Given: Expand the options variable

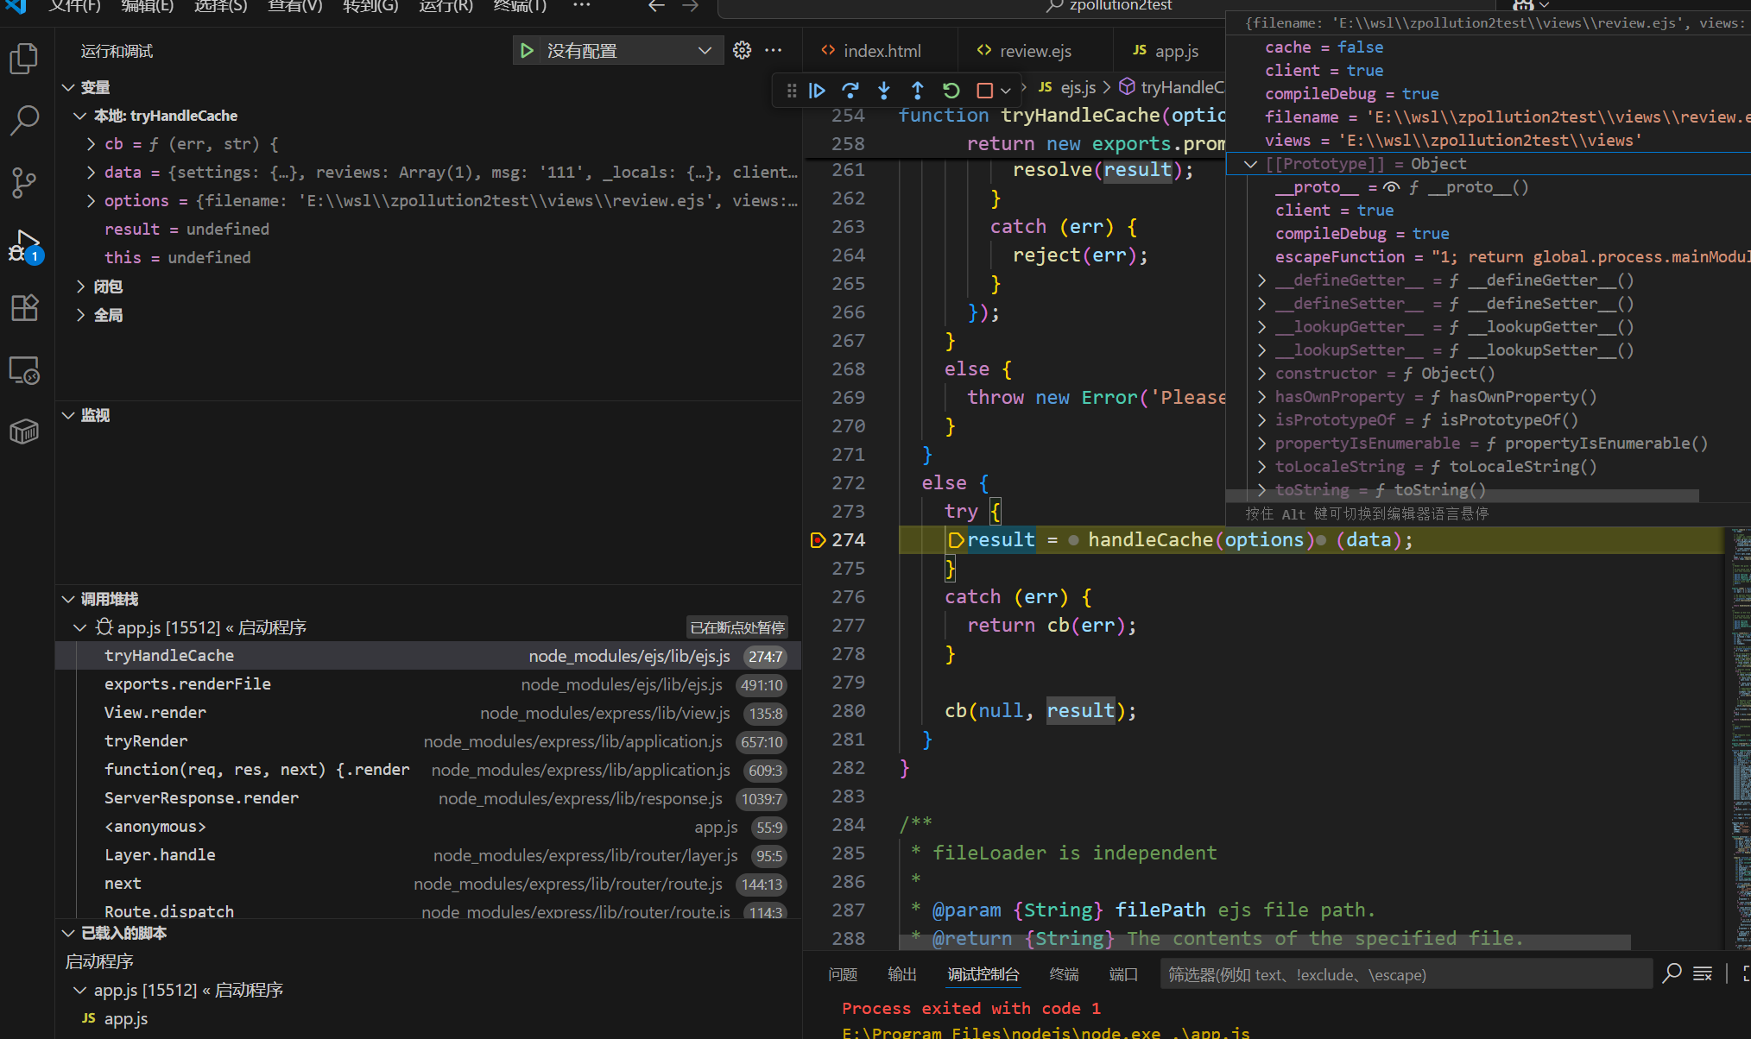Looking at the screenshot, I should pos(92,201).
